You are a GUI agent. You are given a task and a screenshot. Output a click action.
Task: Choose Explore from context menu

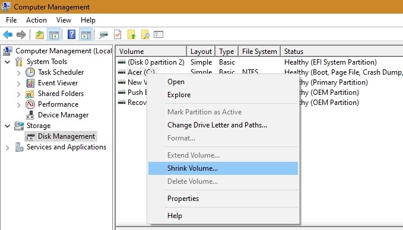point(223,95)
